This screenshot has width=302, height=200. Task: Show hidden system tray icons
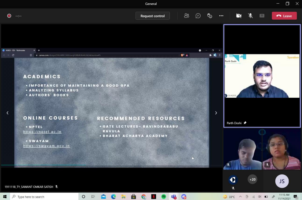[240, 197]
